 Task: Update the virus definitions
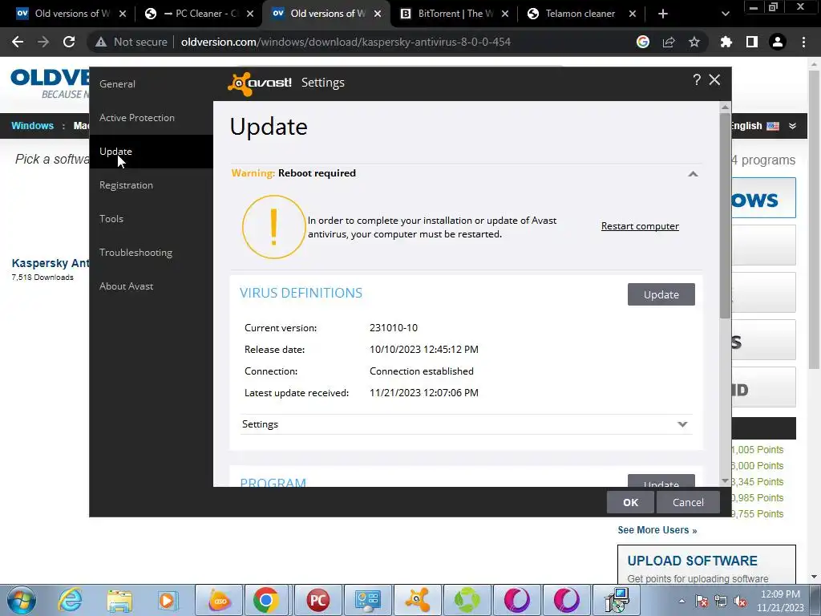(x=661, y=294)
